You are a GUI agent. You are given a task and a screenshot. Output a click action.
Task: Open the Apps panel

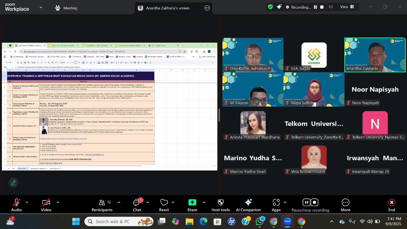pos(276,205)
